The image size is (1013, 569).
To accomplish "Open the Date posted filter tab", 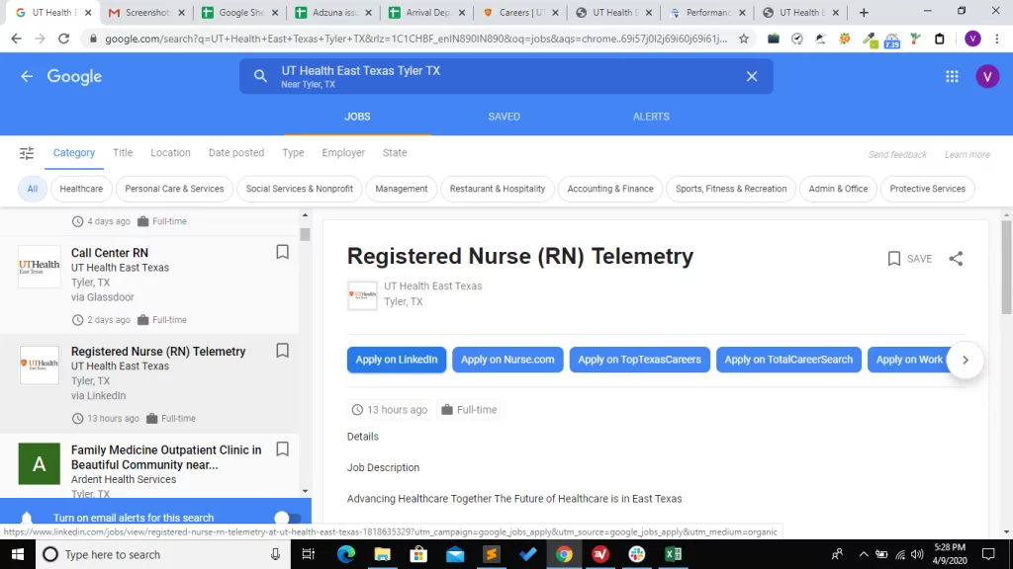I will 236,153.
